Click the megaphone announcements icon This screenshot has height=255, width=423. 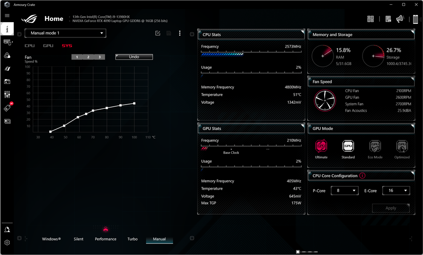tap(400, 19)
